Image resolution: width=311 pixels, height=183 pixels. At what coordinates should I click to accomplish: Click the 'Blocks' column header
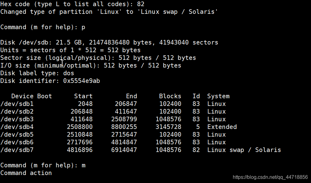coord(170,96)
